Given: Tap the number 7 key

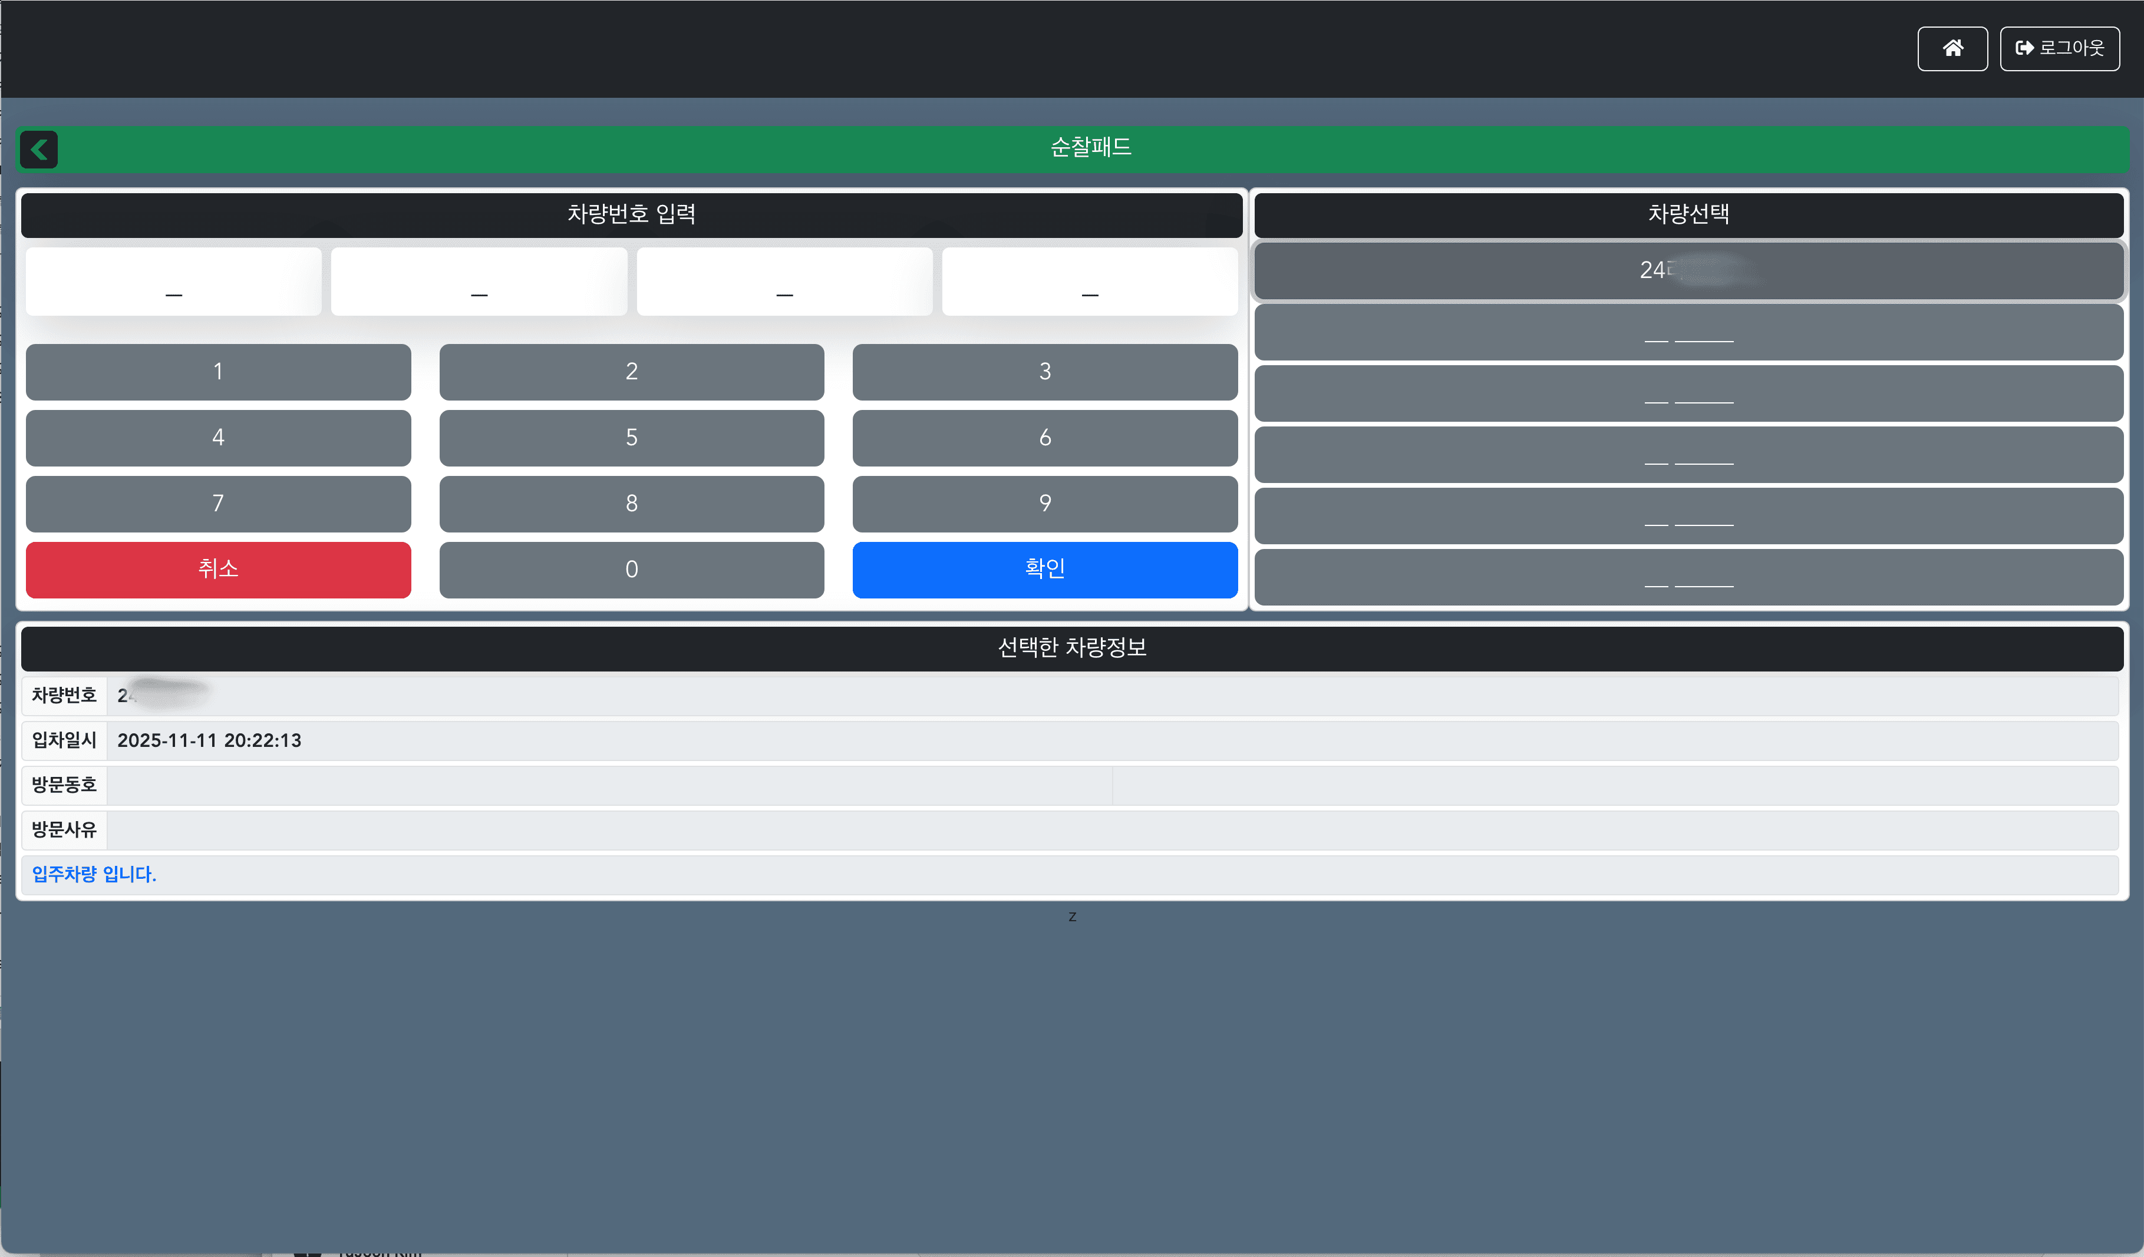Looking at the screenshot, I should (x=218, y=504).
